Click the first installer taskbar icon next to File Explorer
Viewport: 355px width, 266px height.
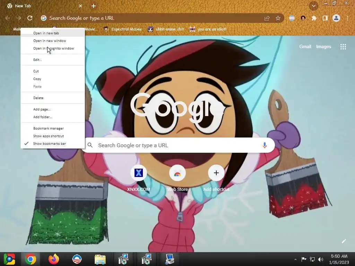point(123,259)
